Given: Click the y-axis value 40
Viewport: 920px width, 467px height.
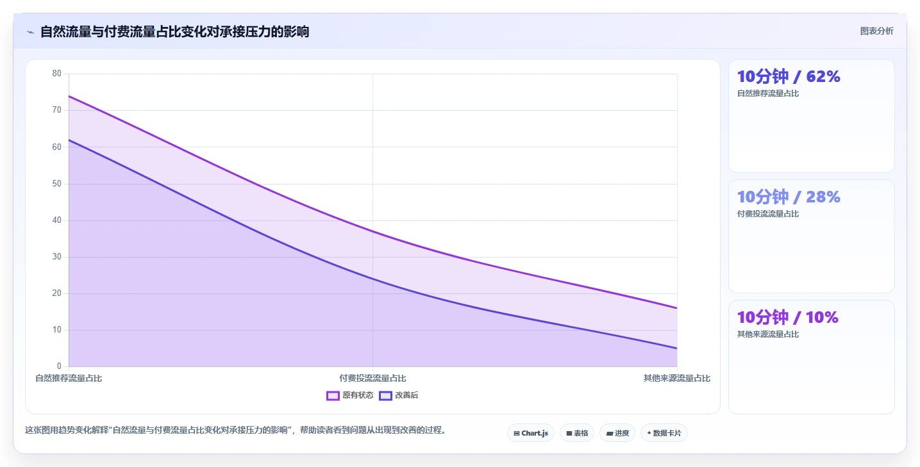Looking at the screenshot, I should (57, 220).
